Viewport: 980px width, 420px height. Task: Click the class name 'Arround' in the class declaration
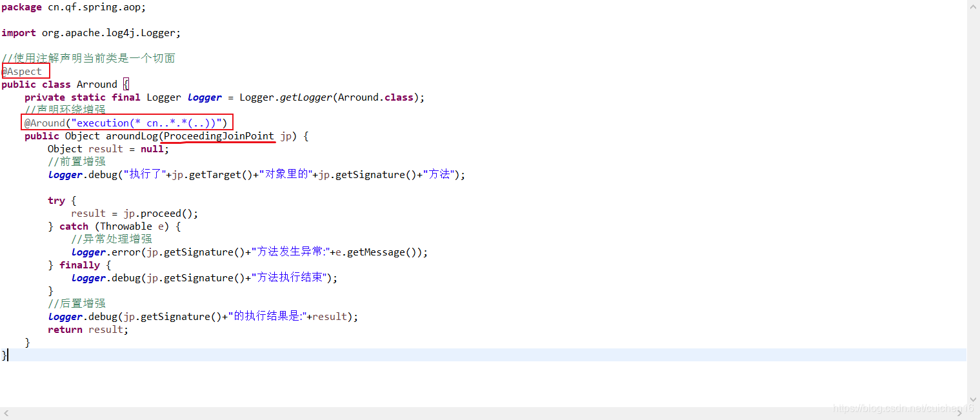(97, 85)
